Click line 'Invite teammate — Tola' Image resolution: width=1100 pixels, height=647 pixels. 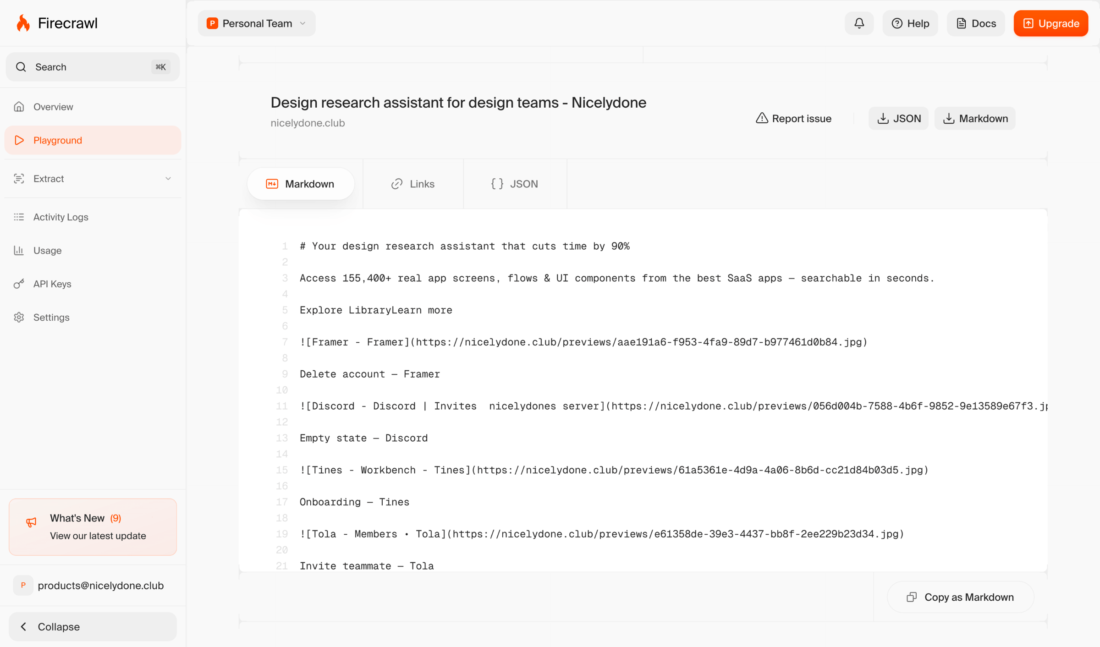pyautogui.click(x=367, y=566)
